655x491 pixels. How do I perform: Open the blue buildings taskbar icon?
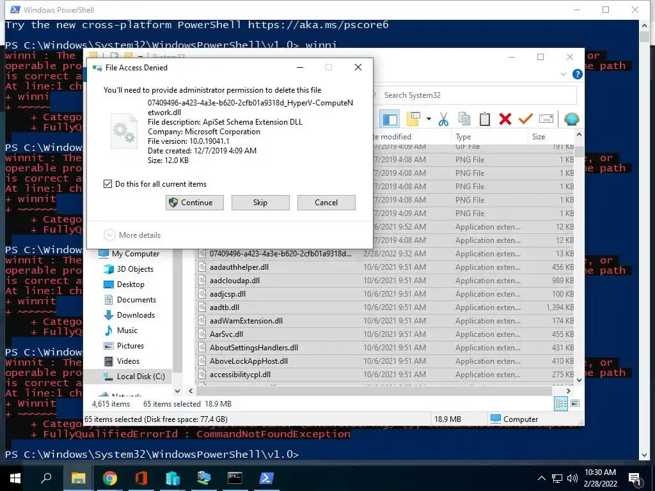[172, 478]
